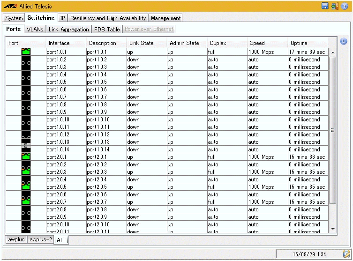The height and width of the screenshot is (261, 353).
Task: Open Resiliency and High Availability tab
Action: coord(108,18)
